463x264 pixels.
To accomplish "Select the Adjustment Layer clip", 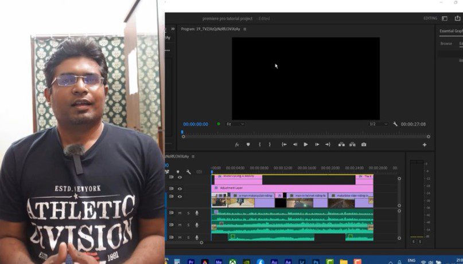I will click(x=293, y=188).
